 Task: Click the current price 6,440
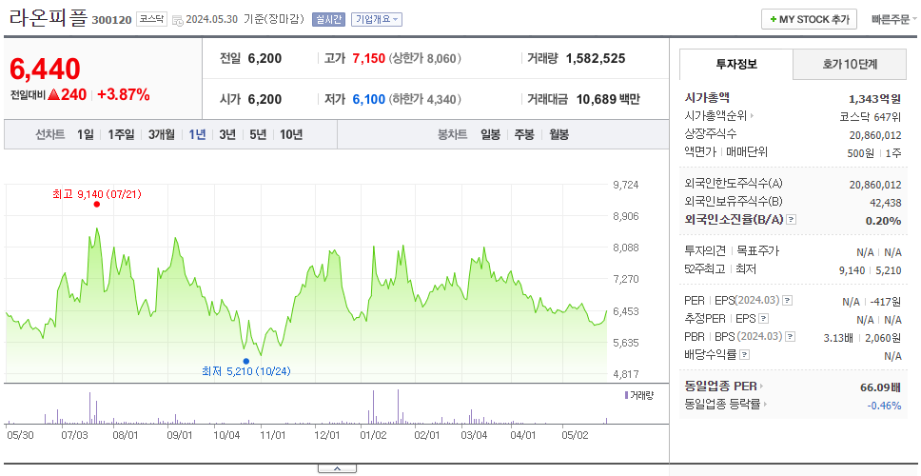coord(46,69)
